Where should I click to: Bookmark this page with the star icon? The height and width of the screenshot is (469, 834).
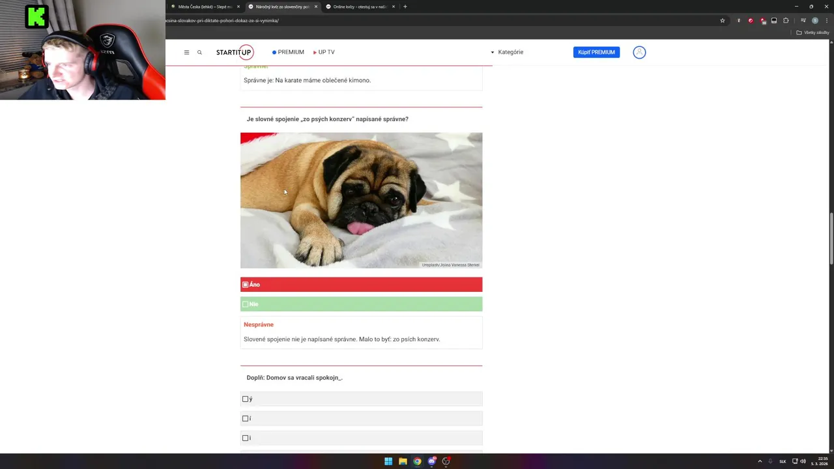[722, 20]
